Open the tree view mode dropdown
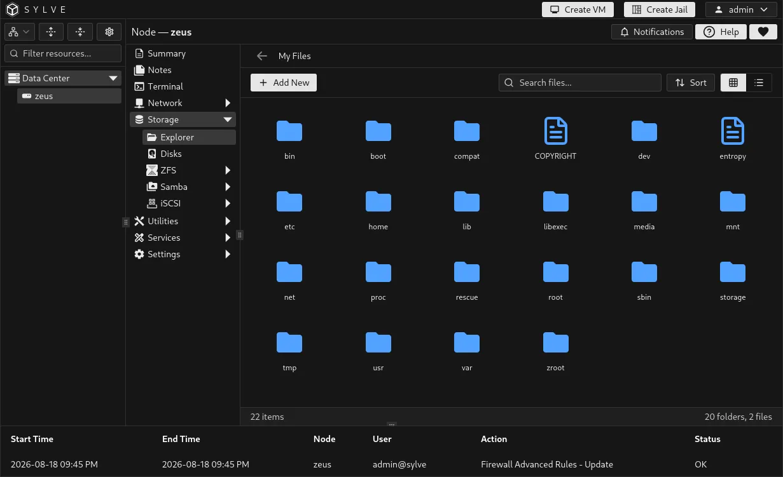Viewport: 783px width, 477px height. [x=19, y=32]
